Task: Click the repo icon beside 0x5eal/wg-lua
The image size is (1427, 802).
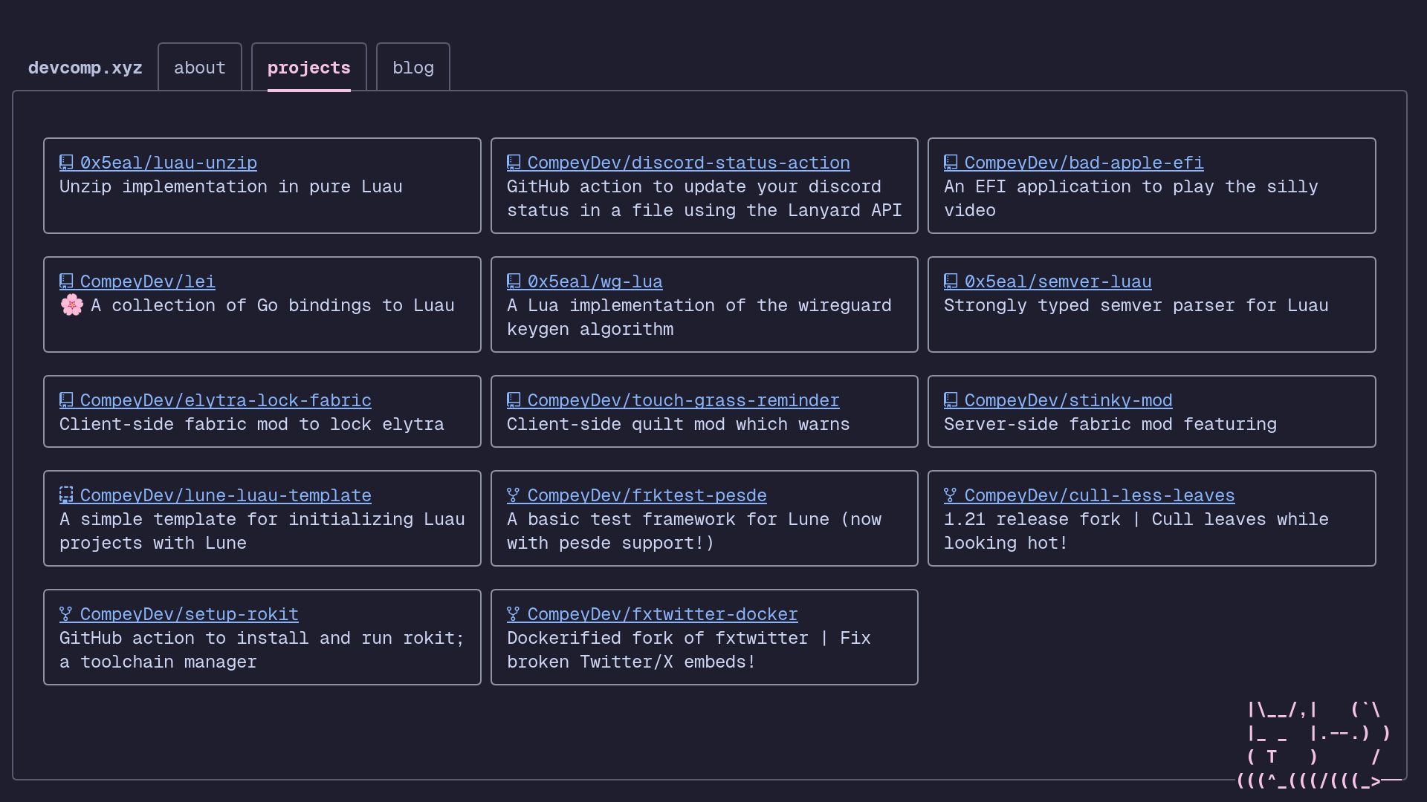Action: click(x=514, y=281)
